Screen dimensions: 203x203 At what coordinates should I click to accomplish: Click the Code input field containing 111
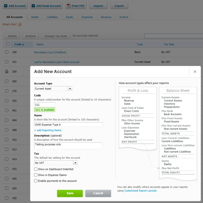(x=45, y=105)
